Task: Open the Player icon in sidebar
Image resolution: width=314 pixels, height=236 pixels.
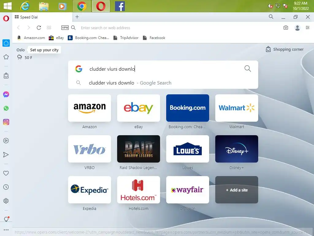Action: tap(6, 141)
